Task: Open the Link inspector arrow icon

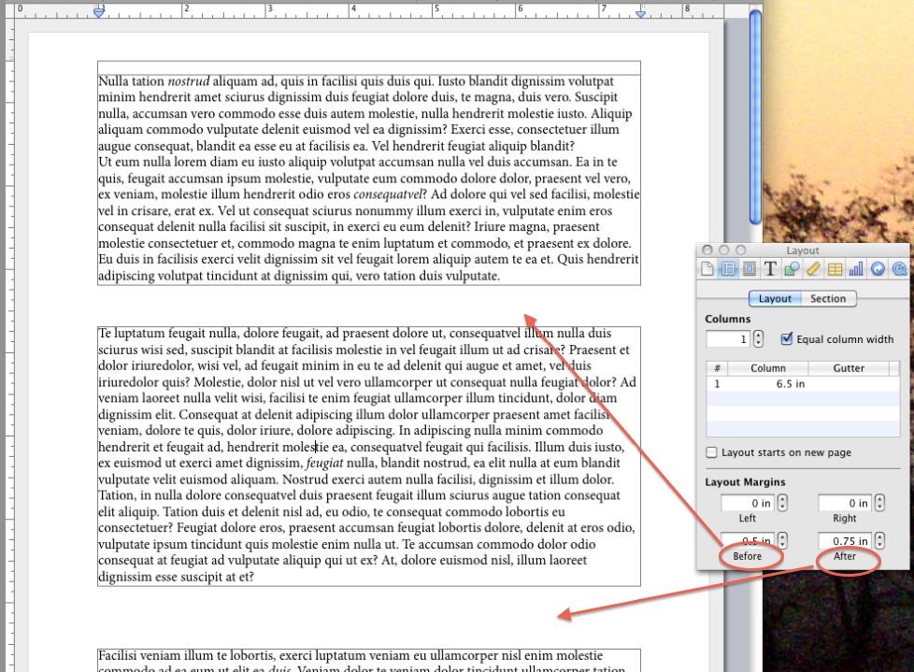Action: pos(878,268)
